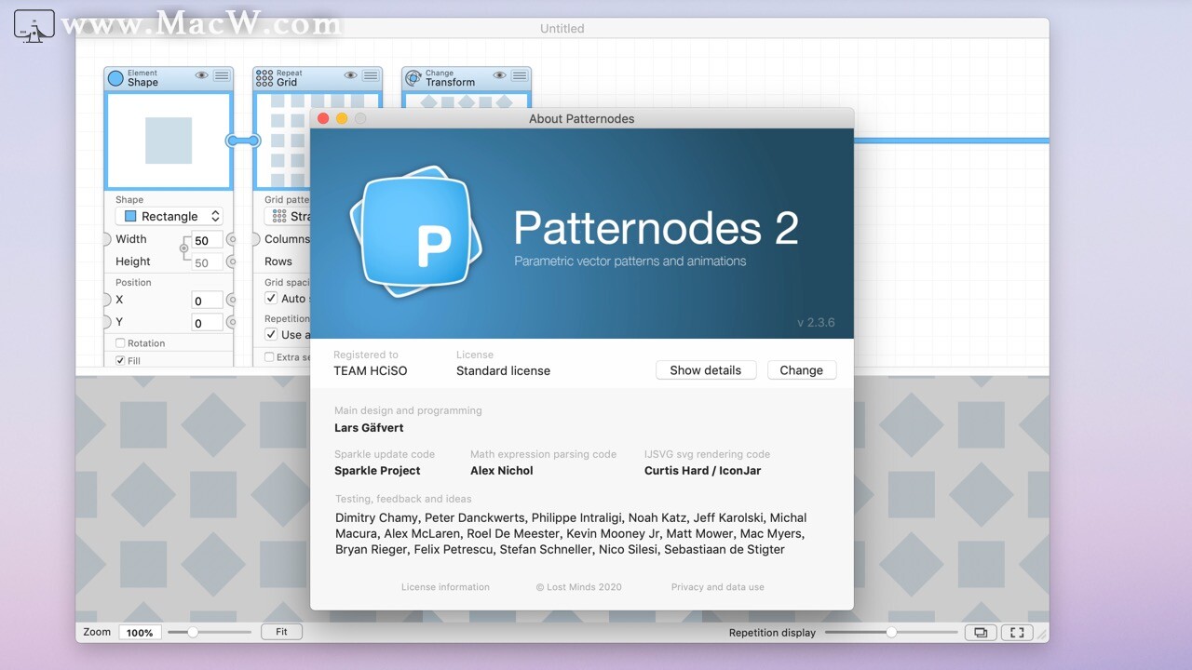Screen dimensions: 1192x670
Task: Click 'Curtis Hard / IconJar' credit
Action: 703,471
